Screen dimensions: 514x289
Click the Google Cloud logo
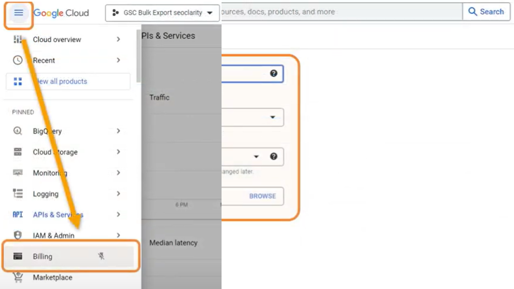click(x=61, y=13)
